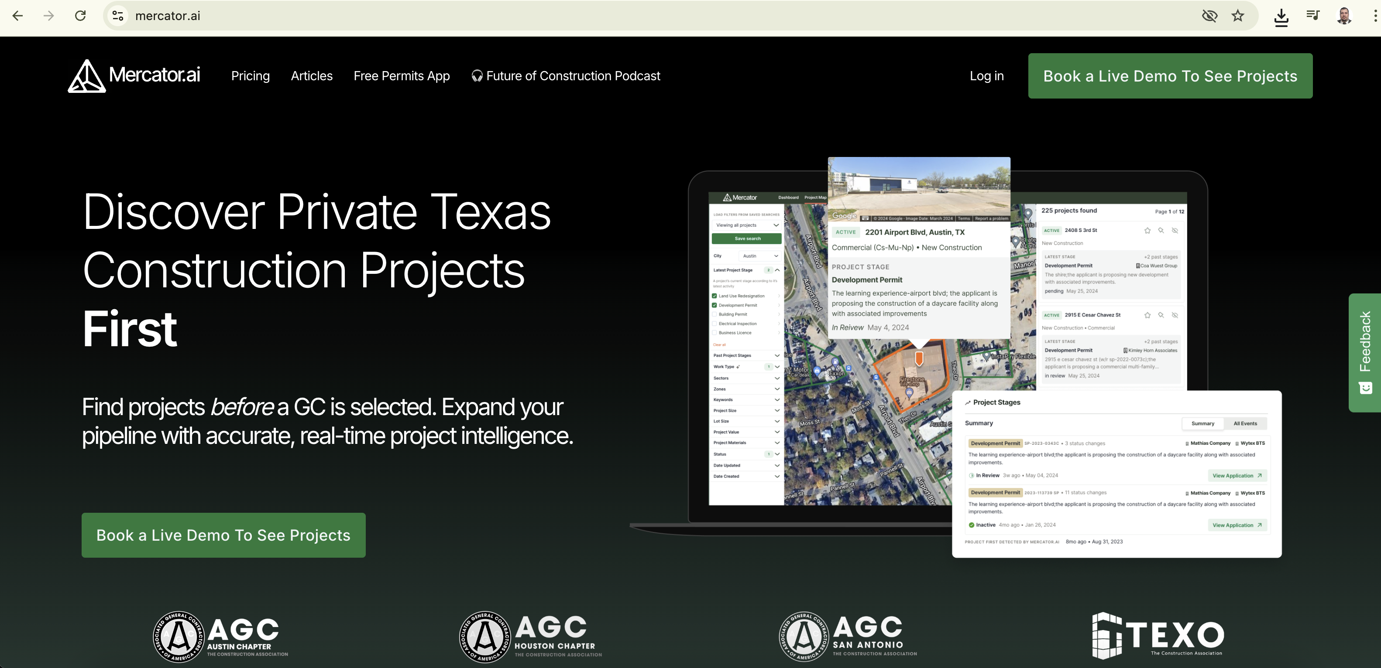The width and height of the screenshot is (1381, 668).
Task: Go to the Articles nav item
Action: [312, 76]
